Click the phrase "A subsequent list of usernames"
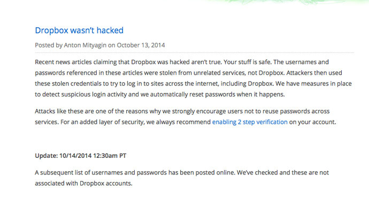Viewport: 369px width, 207px height. 79,173
